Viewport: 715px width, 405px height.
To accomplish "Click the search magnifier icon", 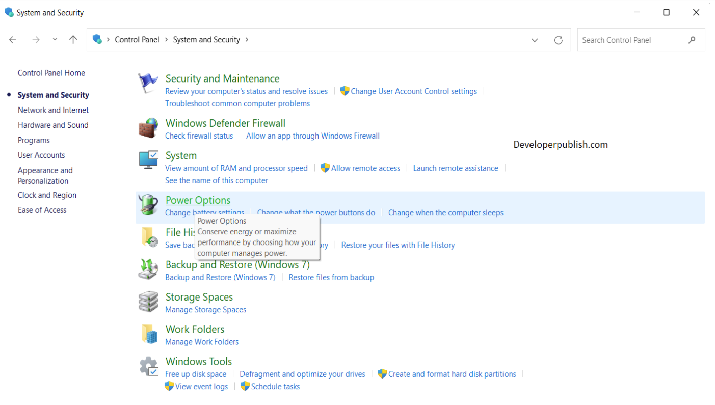I will (692, 40).
